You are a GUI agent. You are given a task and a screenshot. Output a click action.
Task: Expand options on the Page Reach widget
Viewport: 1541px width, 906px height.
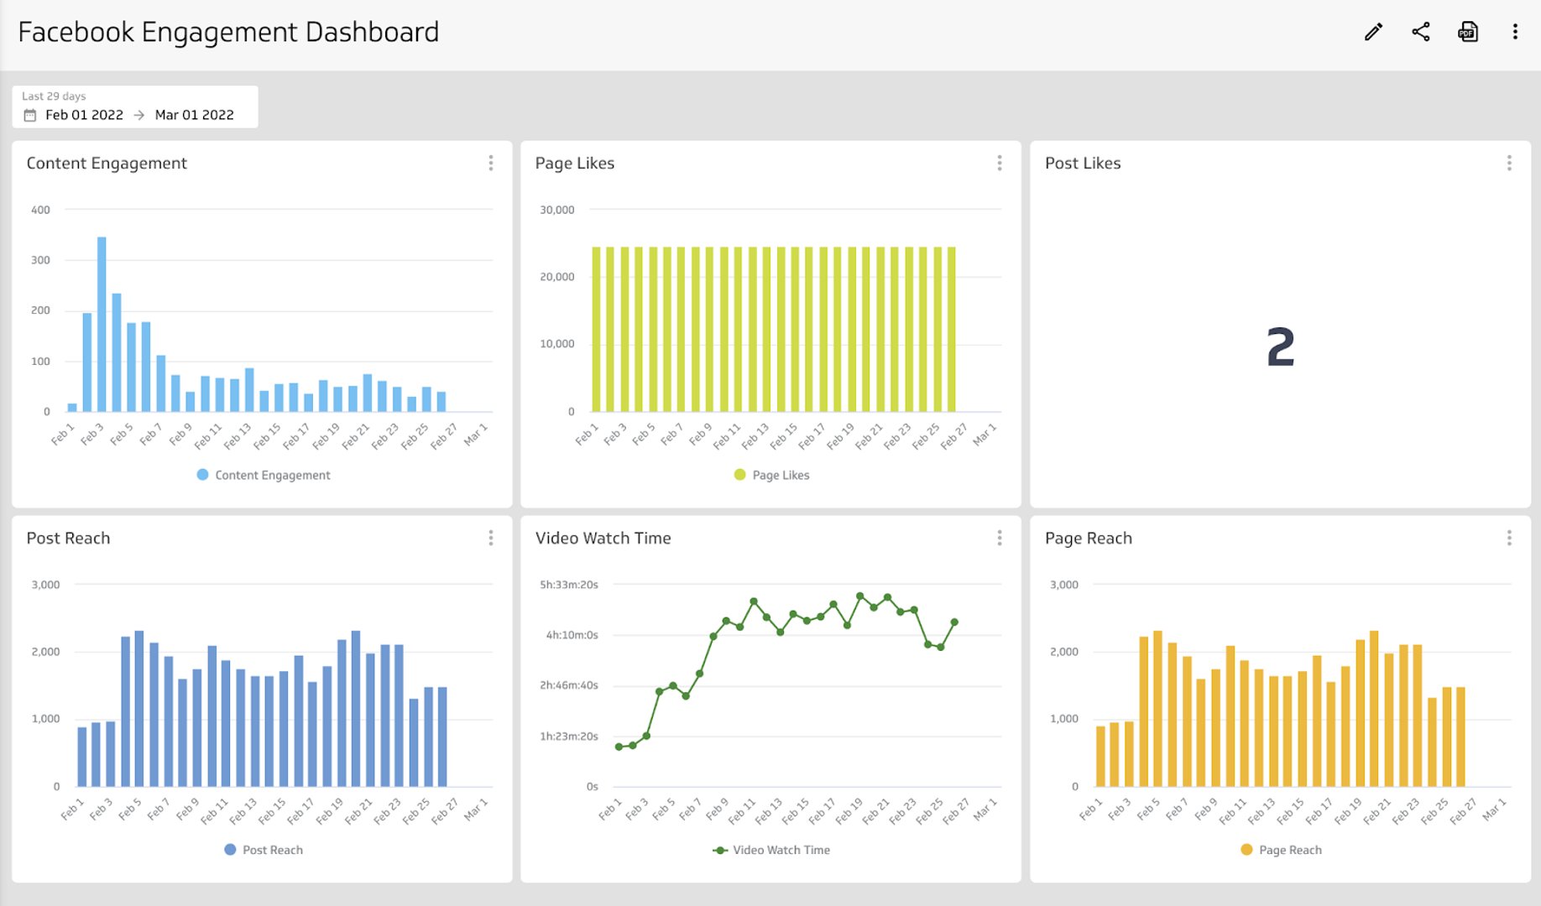click(1509, 538)
